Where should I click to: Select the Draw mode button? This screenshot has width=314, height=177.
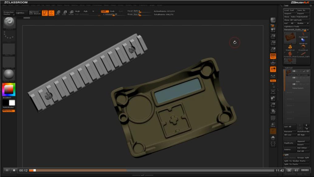click(x=51, y=13)
